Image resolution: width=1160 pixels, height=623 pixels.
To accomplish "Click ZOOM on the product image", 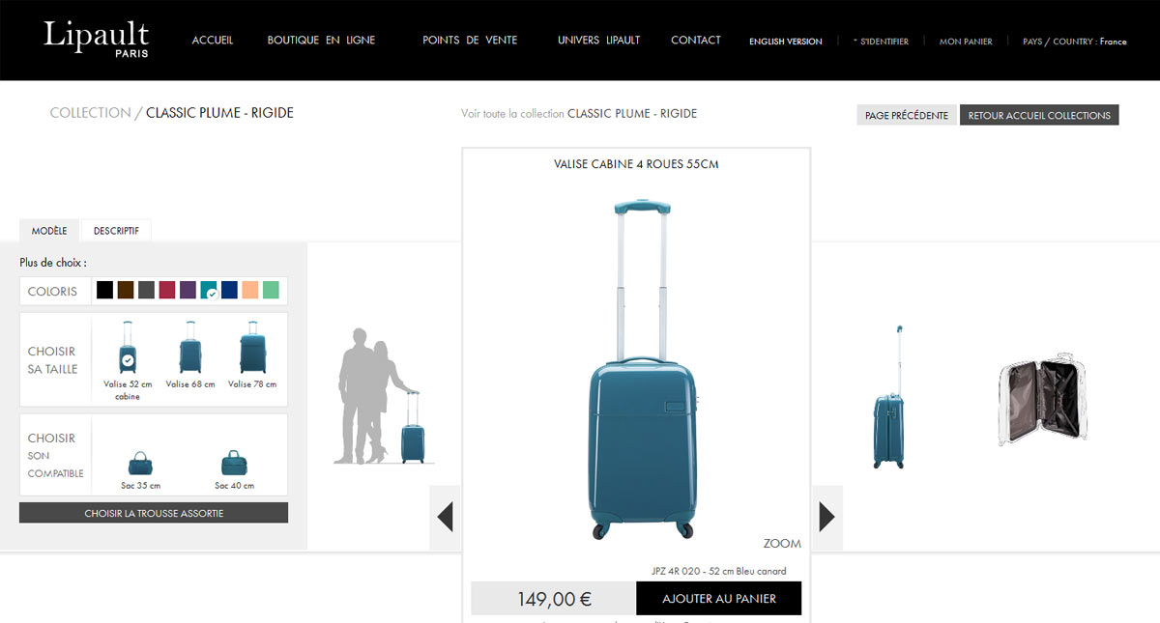I will pyautogui.click(x=782, y=544).
